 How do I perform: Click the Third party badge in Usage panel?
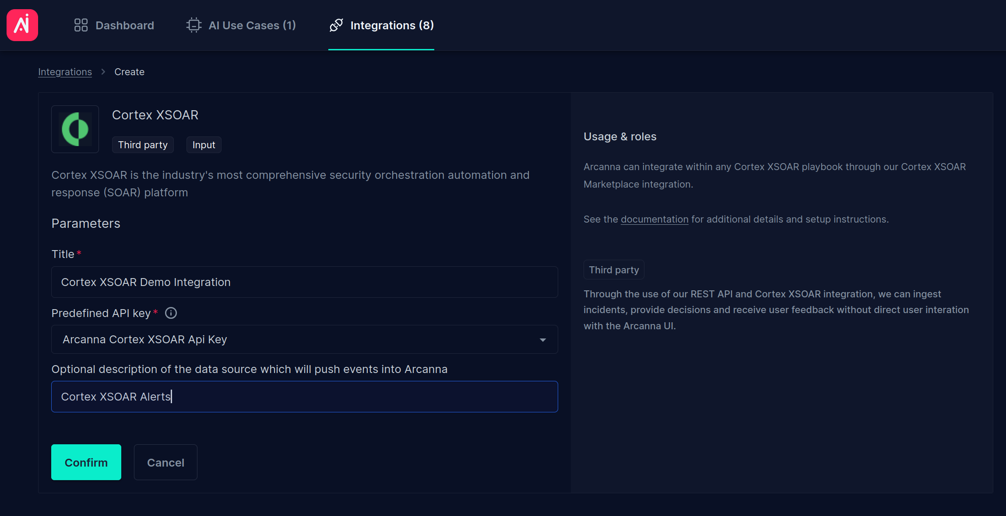(x=614, y=270)
